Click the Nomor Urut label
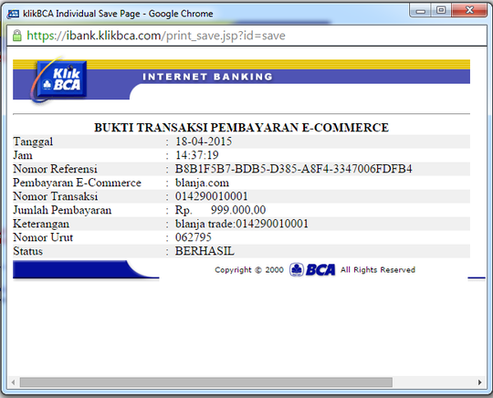Viewport: 493px width, 398px height. (43, 237)
